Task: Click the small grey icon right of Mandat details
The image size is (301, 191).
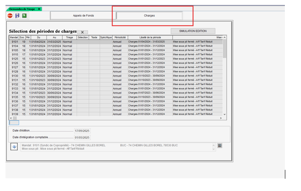Action: point(220,146)
